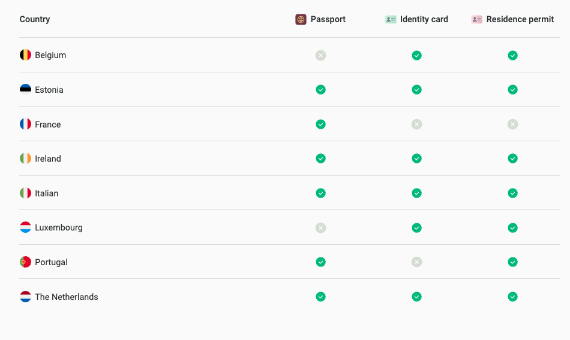Viewport: 570px width, 340px height.
Task: Click the Country column header
Action: tap(35, 19)
